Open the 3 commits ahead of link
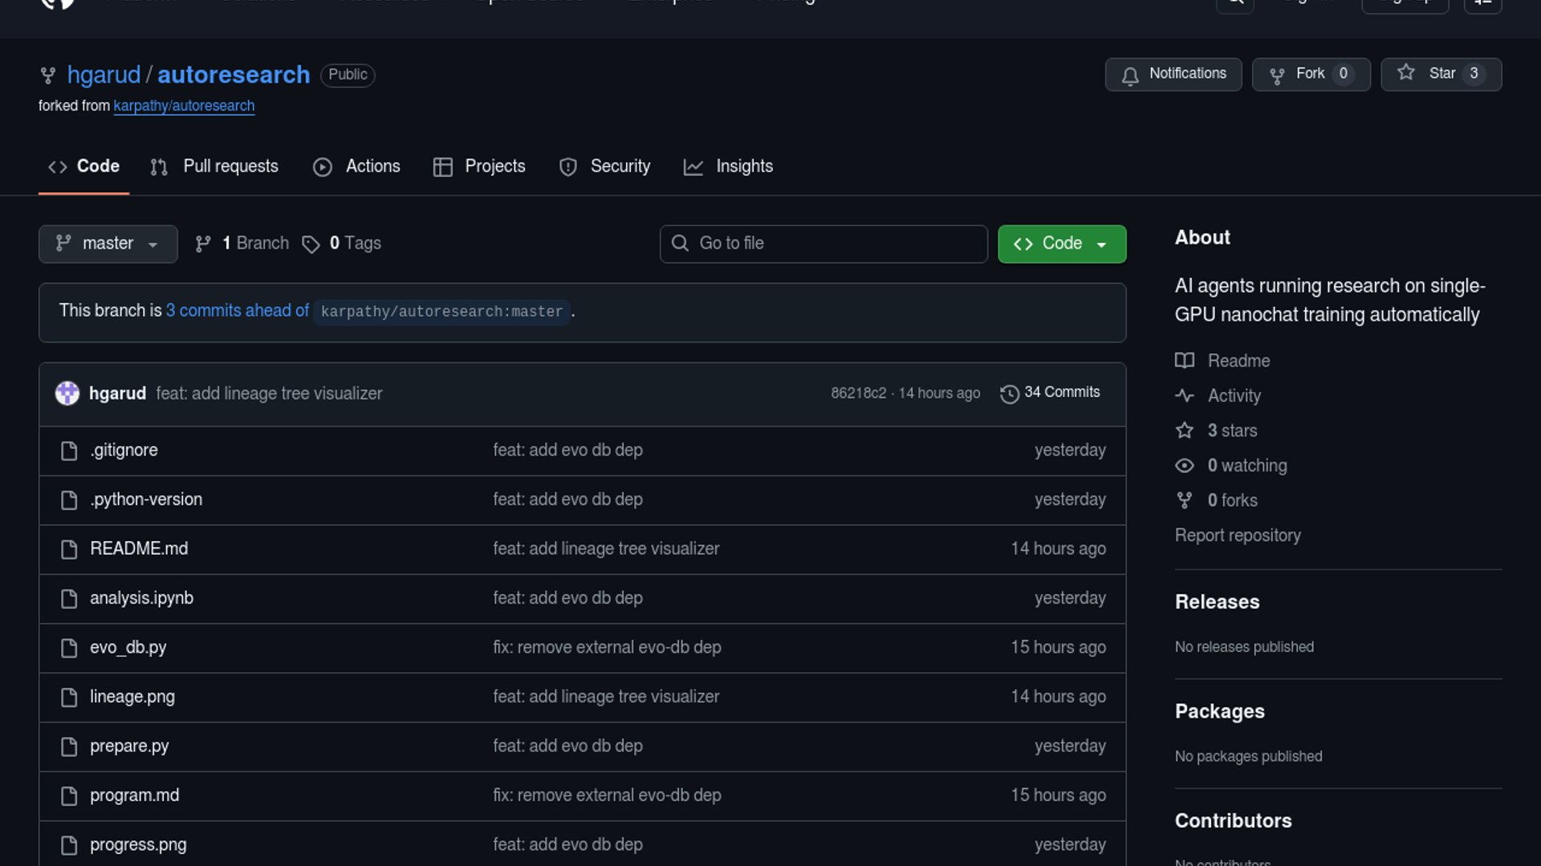 click(x=237, y=311)
